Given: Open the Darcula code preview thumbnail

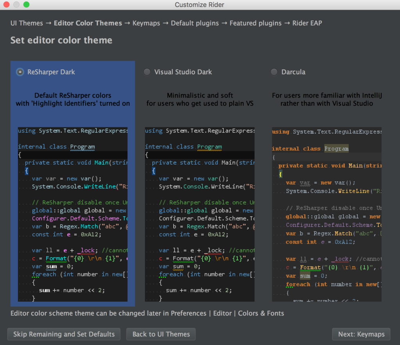Looking at the screenshot, I should click(x=327, y=214).
